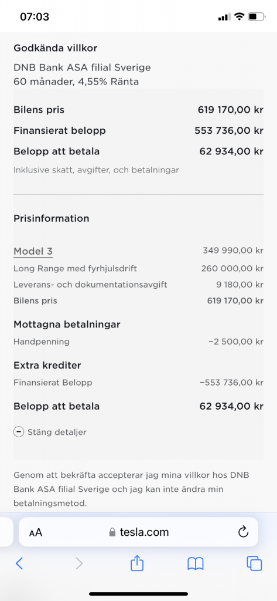Tap the battery indicator in status bar
277x601 pixels.
point(257,17)
